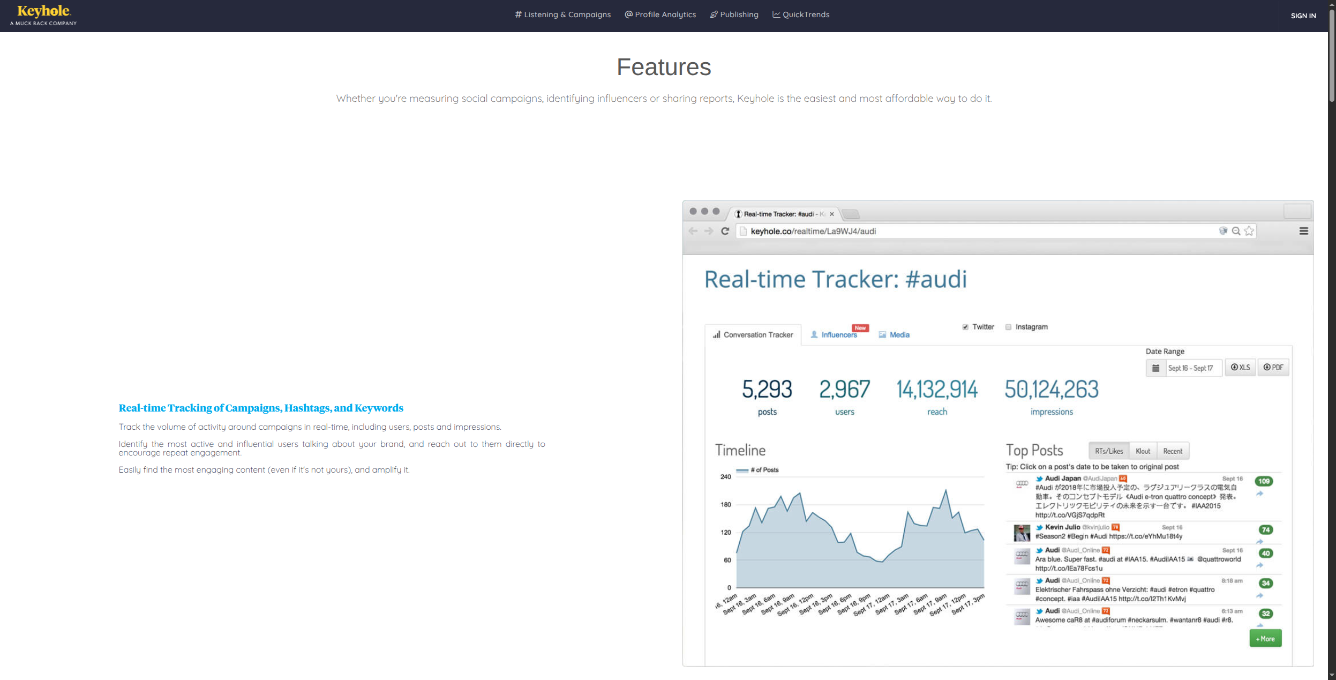The image size is (1336, 680).
Task: Click the 2,967 users count
Action: click(x=844, y=390)
